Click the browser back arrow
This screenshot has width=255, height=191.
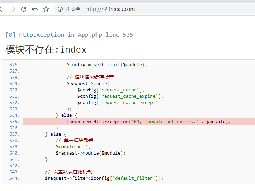tap(2, 9)
